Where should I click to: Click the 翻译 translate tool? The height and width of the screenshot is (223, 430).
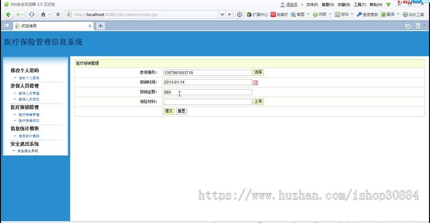pyautogui.click(x=387, y=14)
